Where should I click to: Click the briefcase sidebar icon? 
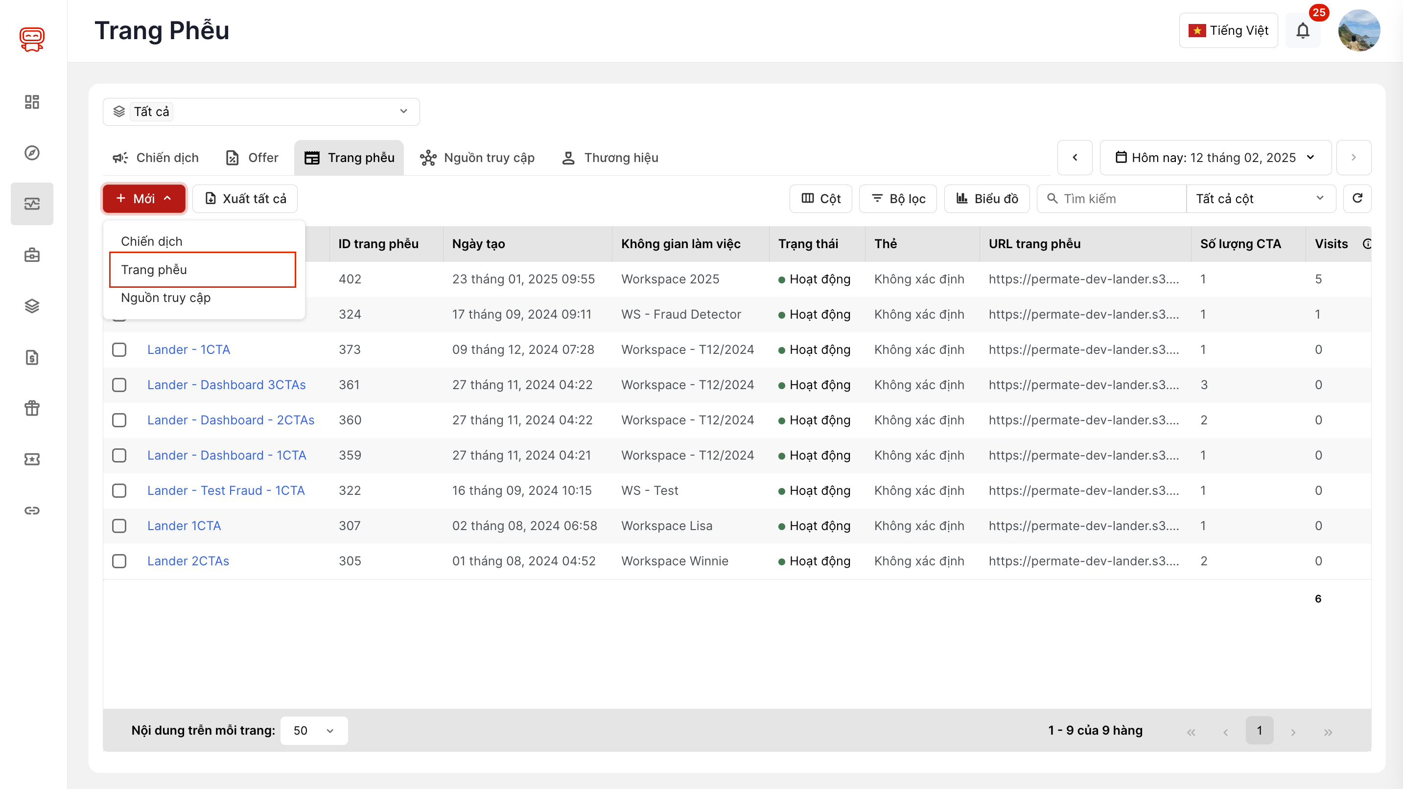click(x=32, y=255)
